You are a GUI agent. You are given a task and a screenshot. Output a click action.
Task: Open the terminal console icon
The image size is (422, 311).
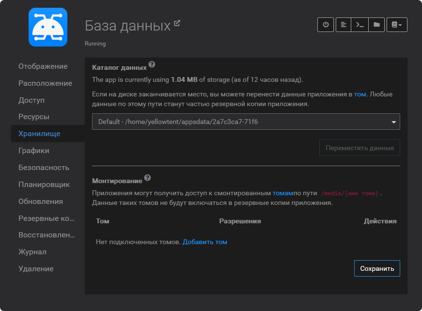coord(360,25)
